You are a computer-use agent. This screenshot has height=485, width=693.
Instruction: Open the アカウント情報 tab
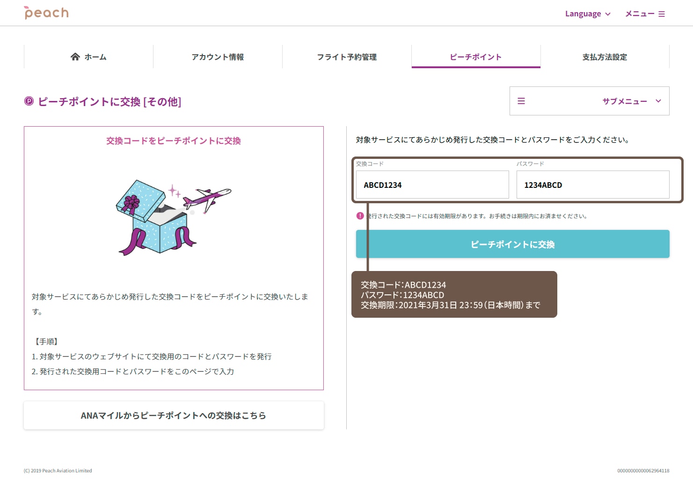[x=218, y=57]
